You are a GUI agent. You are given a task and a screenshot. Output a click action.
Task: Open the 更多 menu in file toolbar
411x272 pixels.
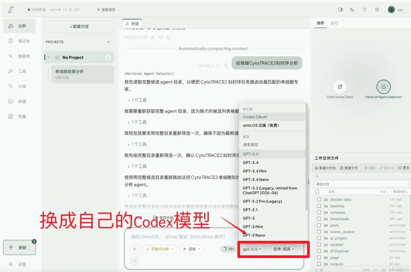(x=404, y=168)
